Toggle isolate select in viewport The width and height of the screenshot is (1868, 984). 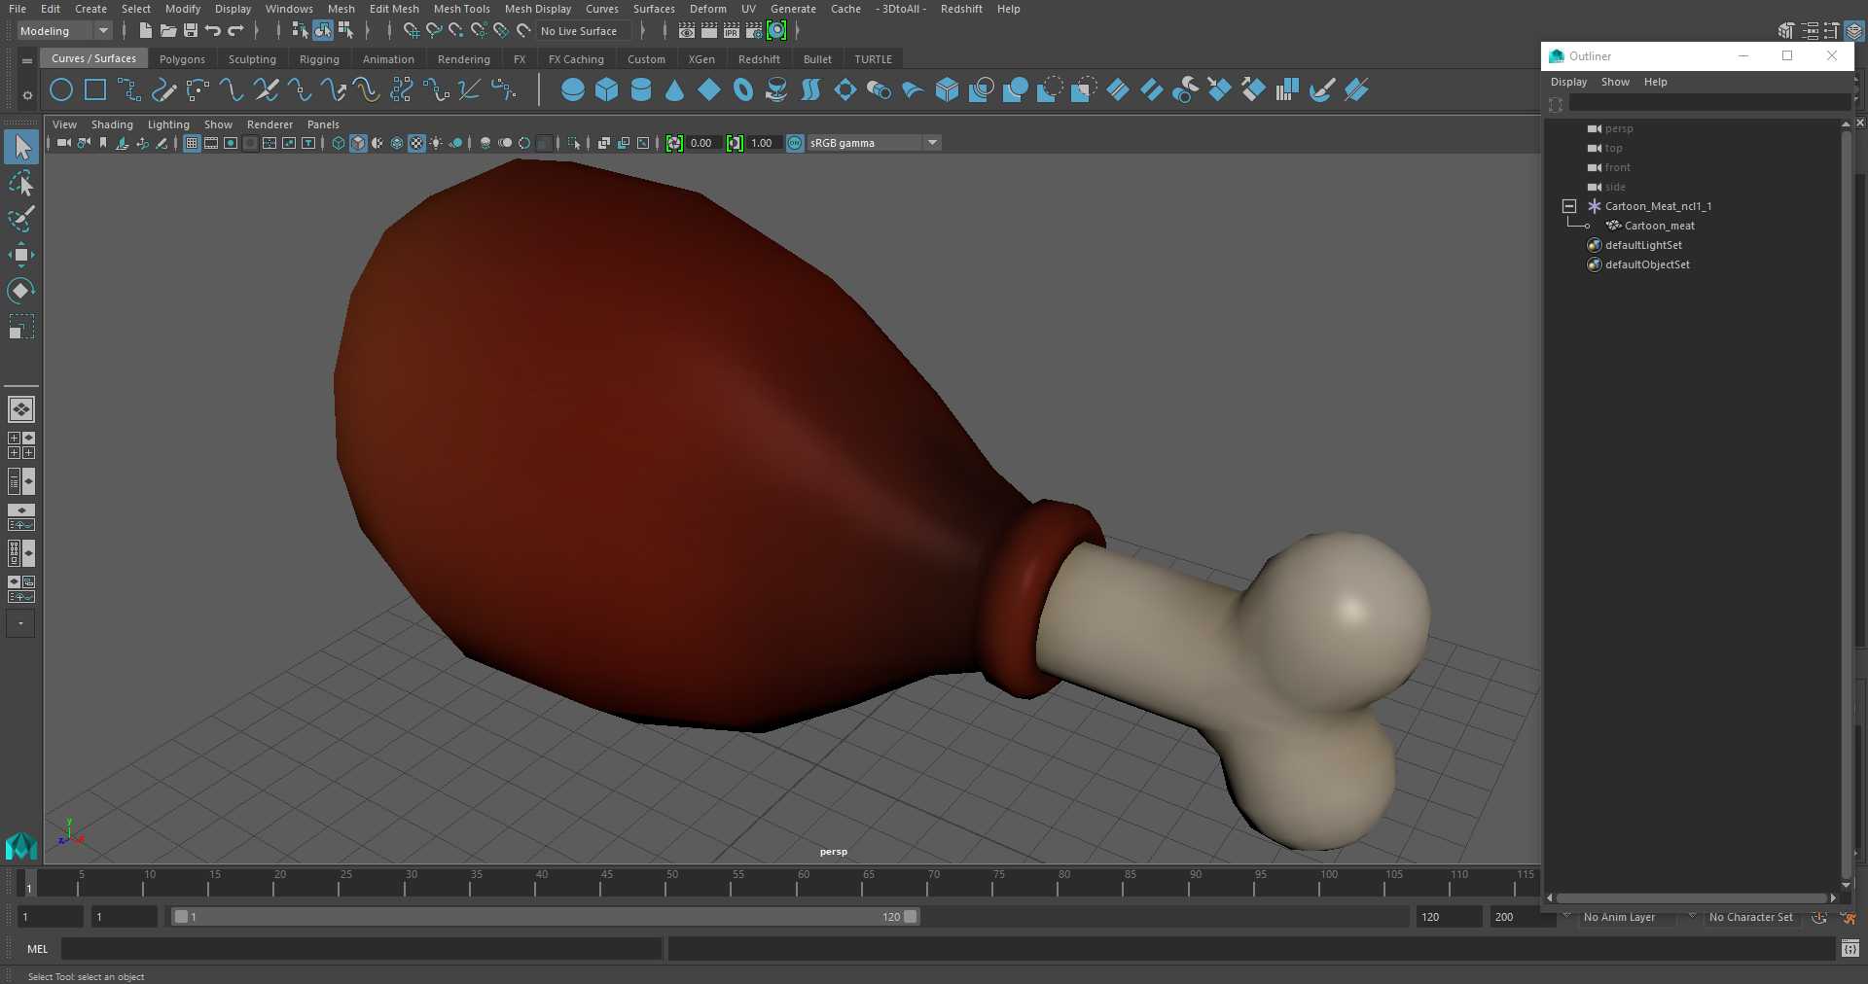574,143
